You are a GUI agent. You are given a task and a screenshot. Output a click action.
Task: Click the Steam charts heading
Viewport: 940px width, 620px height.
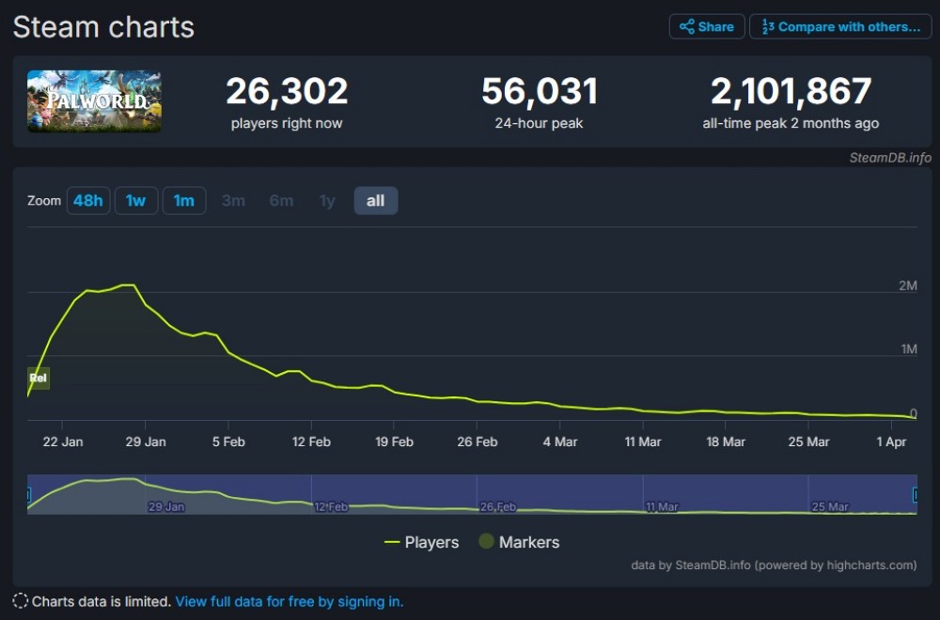[103, 27]
